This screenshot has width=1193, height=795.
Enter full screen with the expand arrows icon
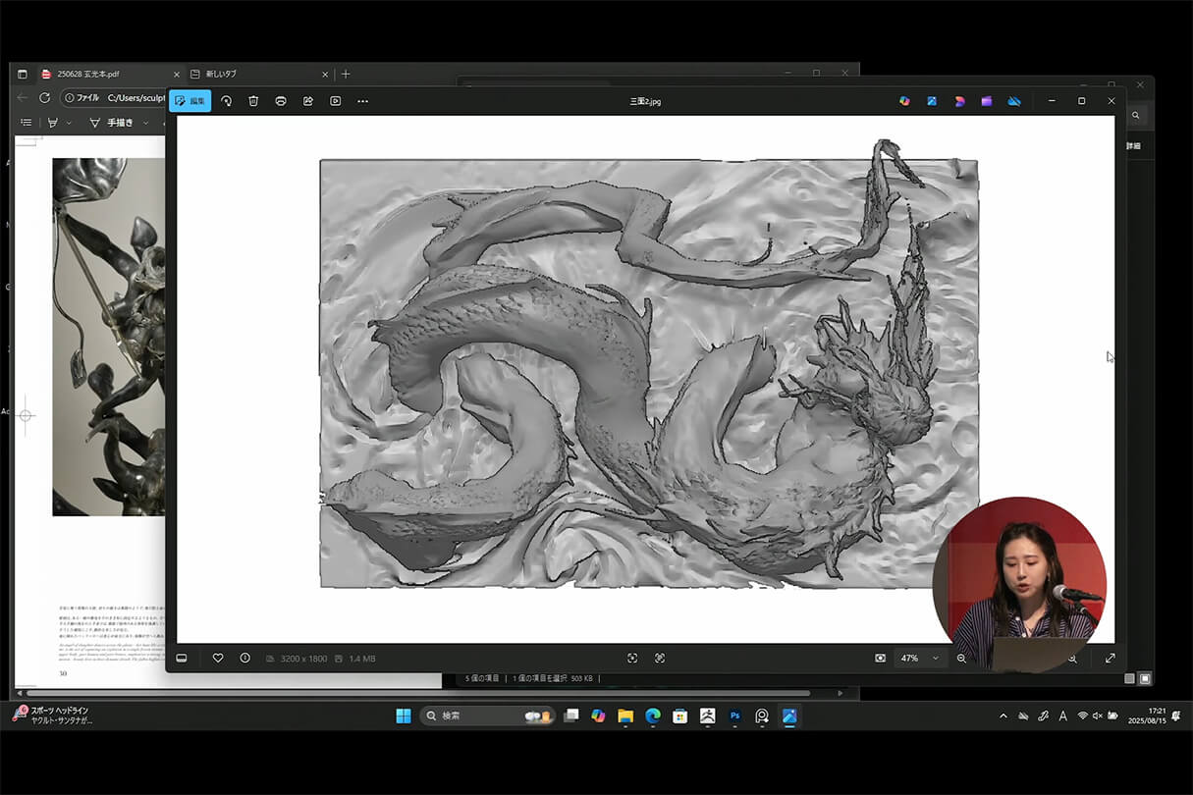click(1111, 658)
